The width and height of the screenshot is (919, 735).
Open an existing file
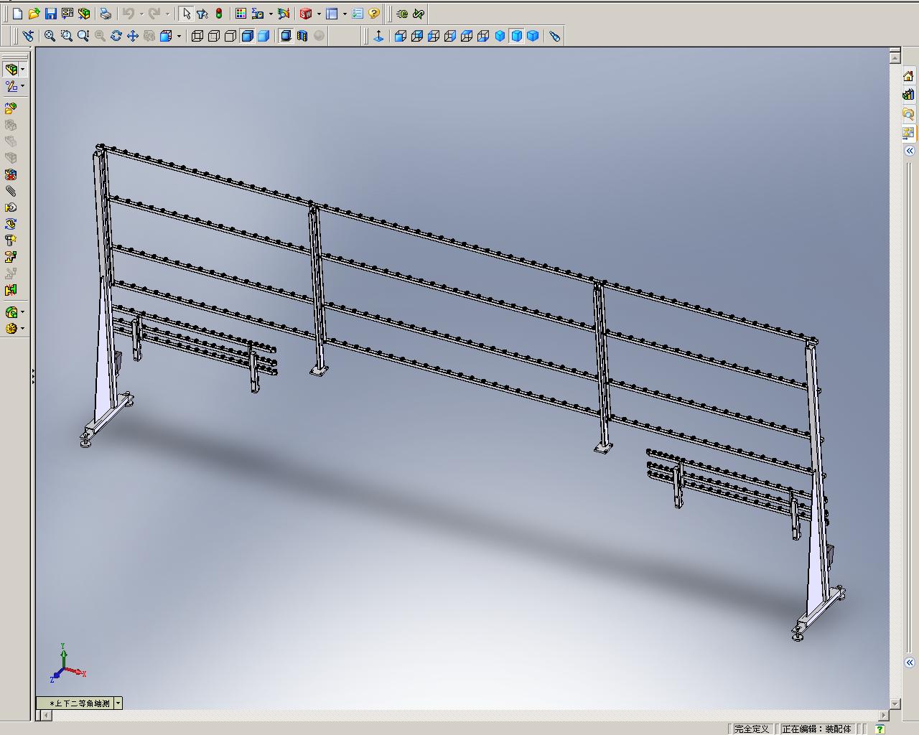click(x=34, y=14)
